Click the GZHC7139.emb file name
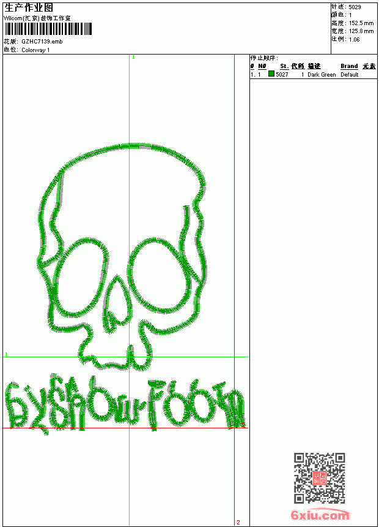The width and height of the screenshot is (379, 527). [42, 41]
